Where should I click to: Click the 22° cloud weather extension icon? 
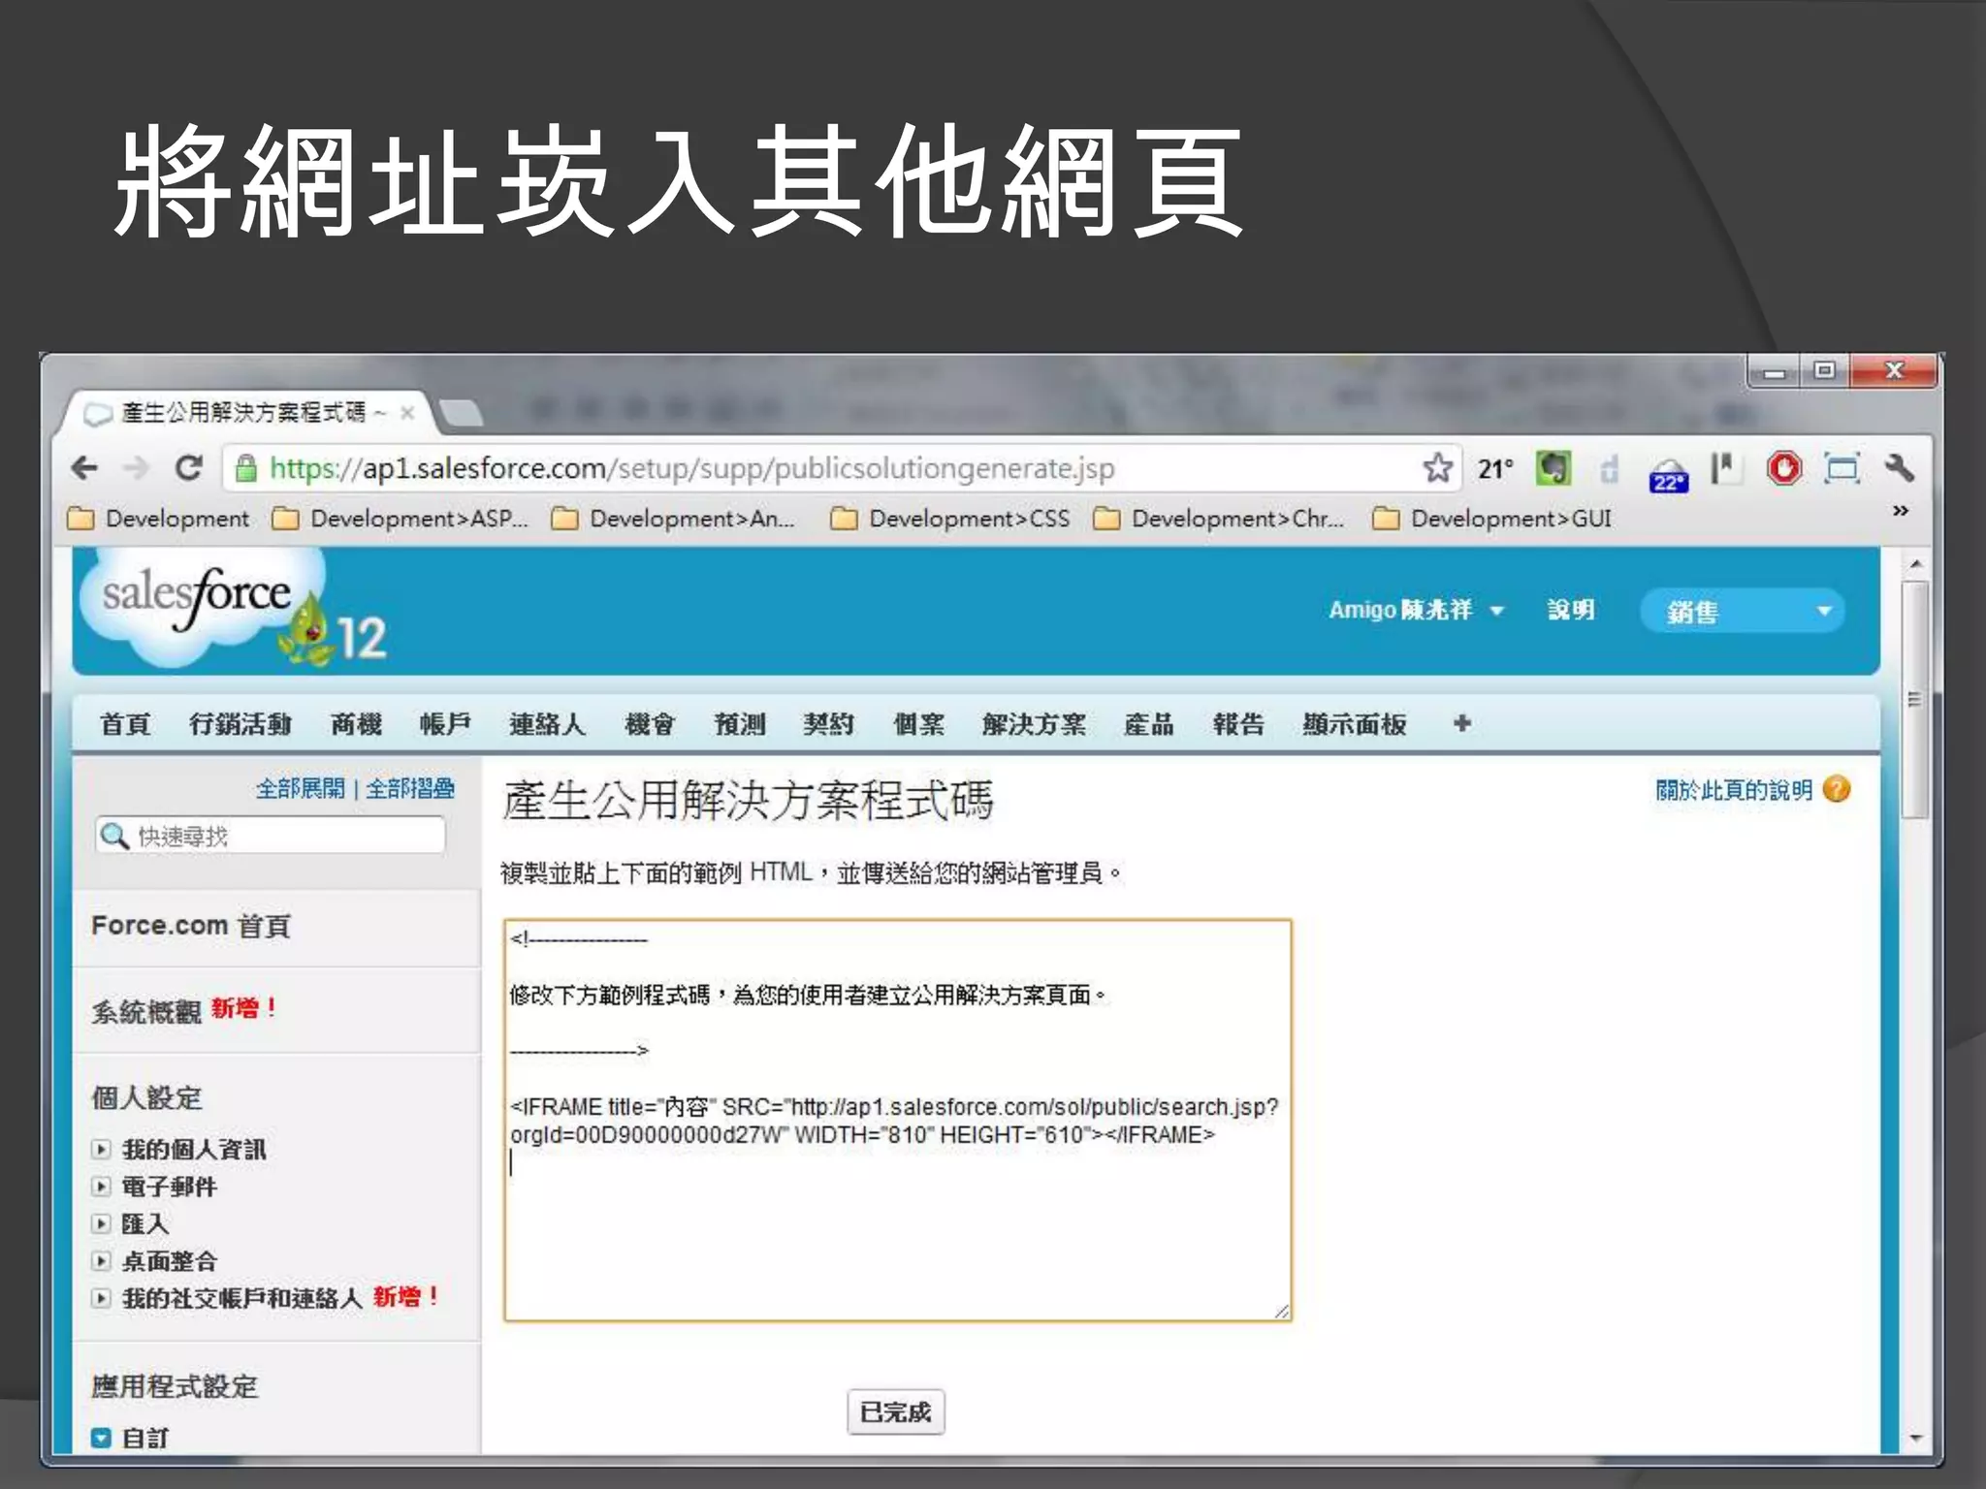click(x=1669, y=474)
